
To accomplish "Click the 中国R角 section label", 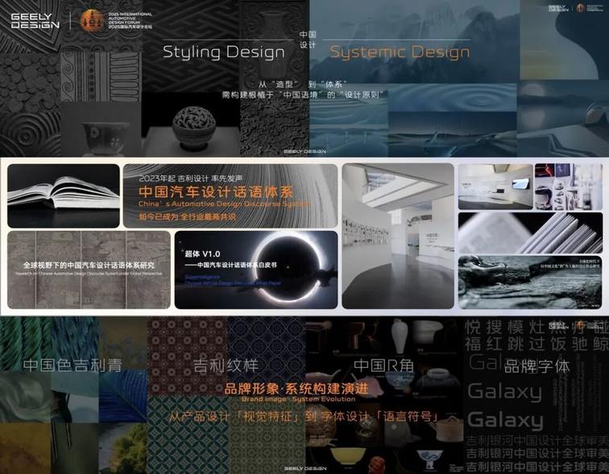I will [384, 365].
